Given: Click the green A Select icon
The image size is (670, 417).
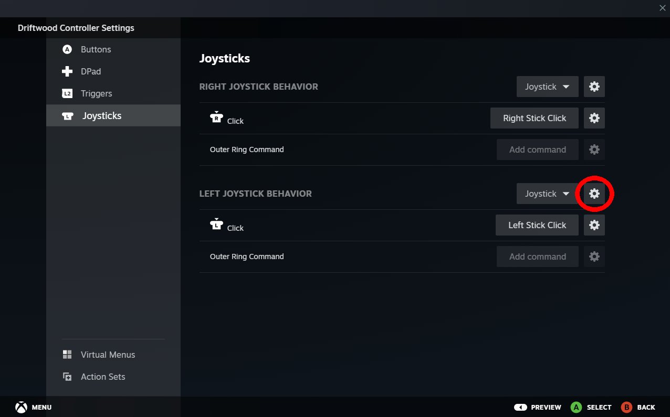Looking at the screenshot, I should click(x=576, y=407).
